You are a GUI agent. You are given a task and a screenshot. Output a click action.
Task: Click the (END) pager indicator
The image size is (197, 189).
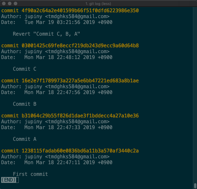(x=8, y=180)
